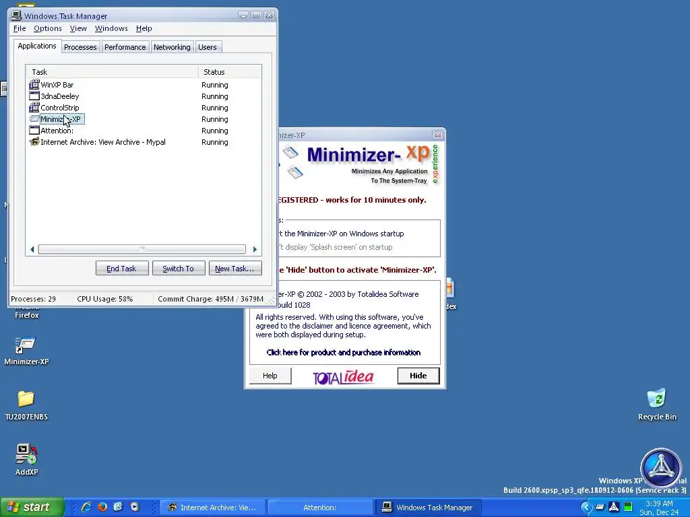This screenshot has height=517, width=690.
Task: Sort list by Status column header
Action: 230,72
